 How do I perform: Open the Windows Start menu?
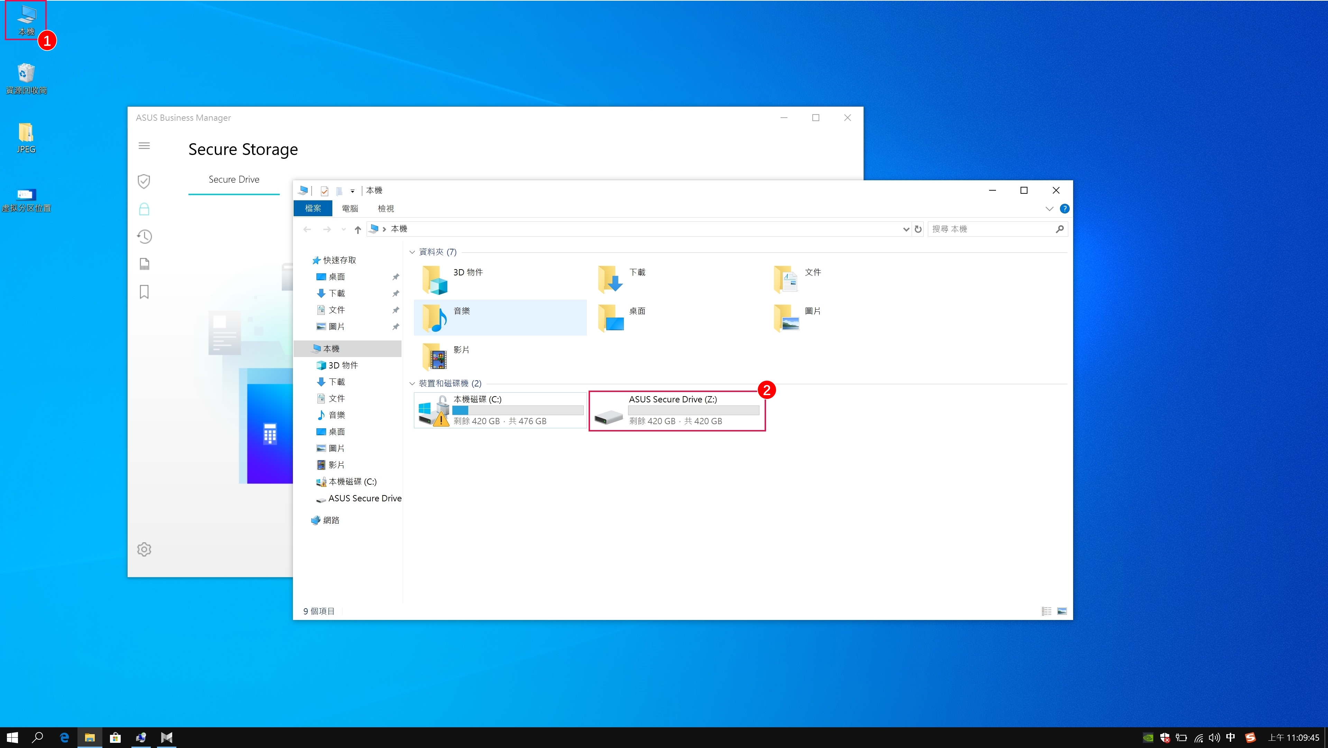pyautogui.click(x=13, y=738)
